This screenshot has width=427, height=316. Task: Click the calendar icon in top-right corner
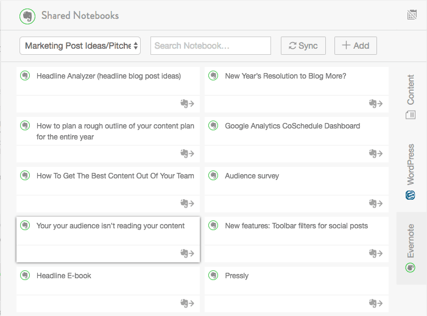coord(412,15)
